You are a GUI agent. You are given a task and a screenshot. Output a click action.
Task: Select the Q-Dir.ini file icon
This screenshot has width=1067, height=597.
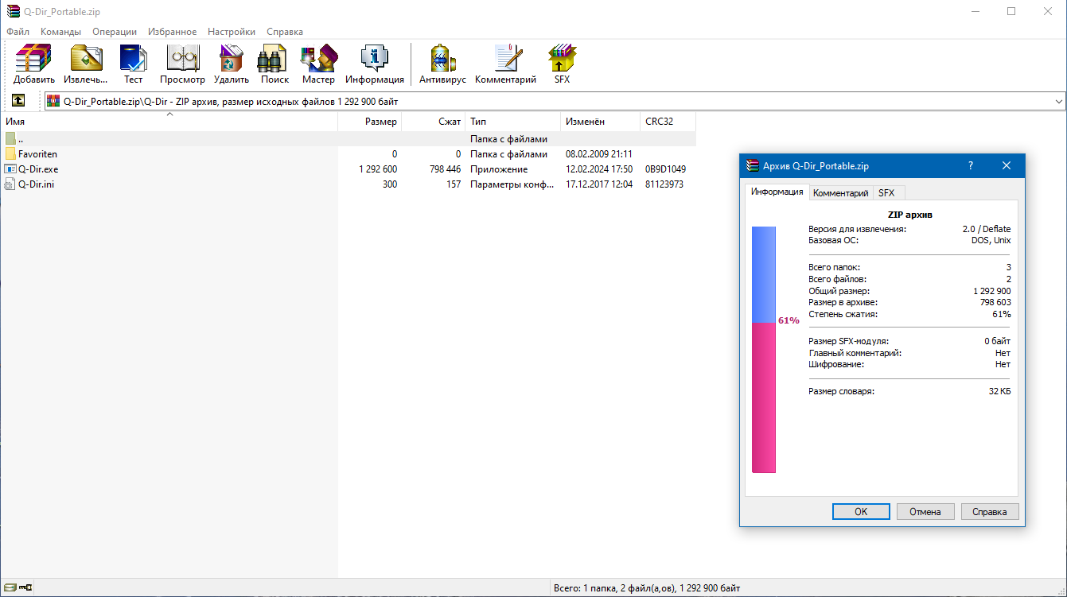pyautogui.click(x=10, y=184)
